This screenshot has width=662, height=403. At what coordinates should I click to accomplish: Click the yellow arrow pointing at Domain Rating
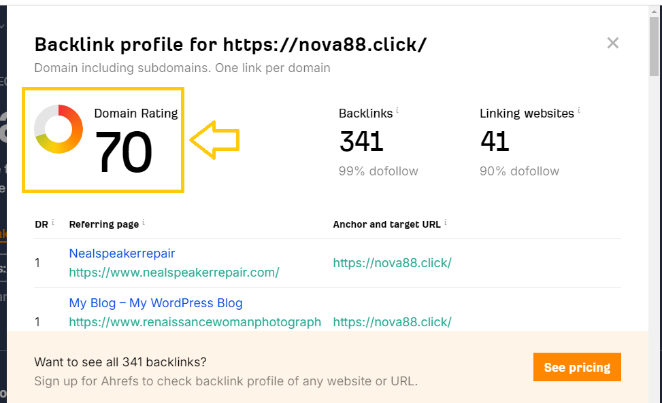tap(214, 140)
